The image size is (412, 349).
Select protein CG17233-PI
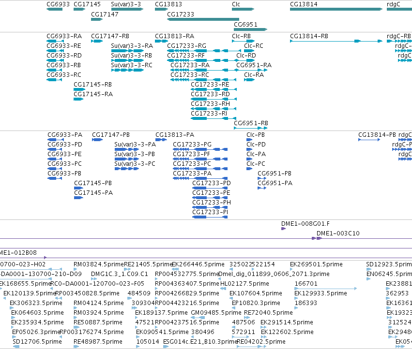coord(210,212)
